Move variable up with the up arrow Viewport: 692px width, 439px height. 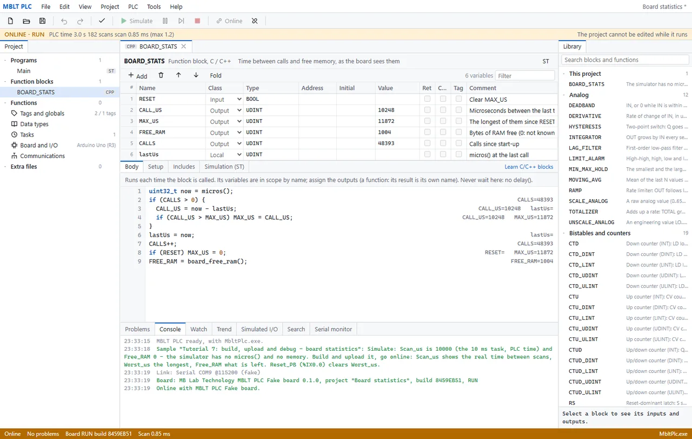point(178,75)
